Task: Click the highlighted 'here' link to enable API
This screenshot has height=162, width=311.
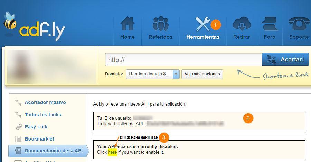Action: pyautogui.click(x=112, y=152)
